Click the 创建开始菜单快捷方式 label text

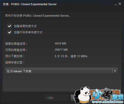pos(28,32)
